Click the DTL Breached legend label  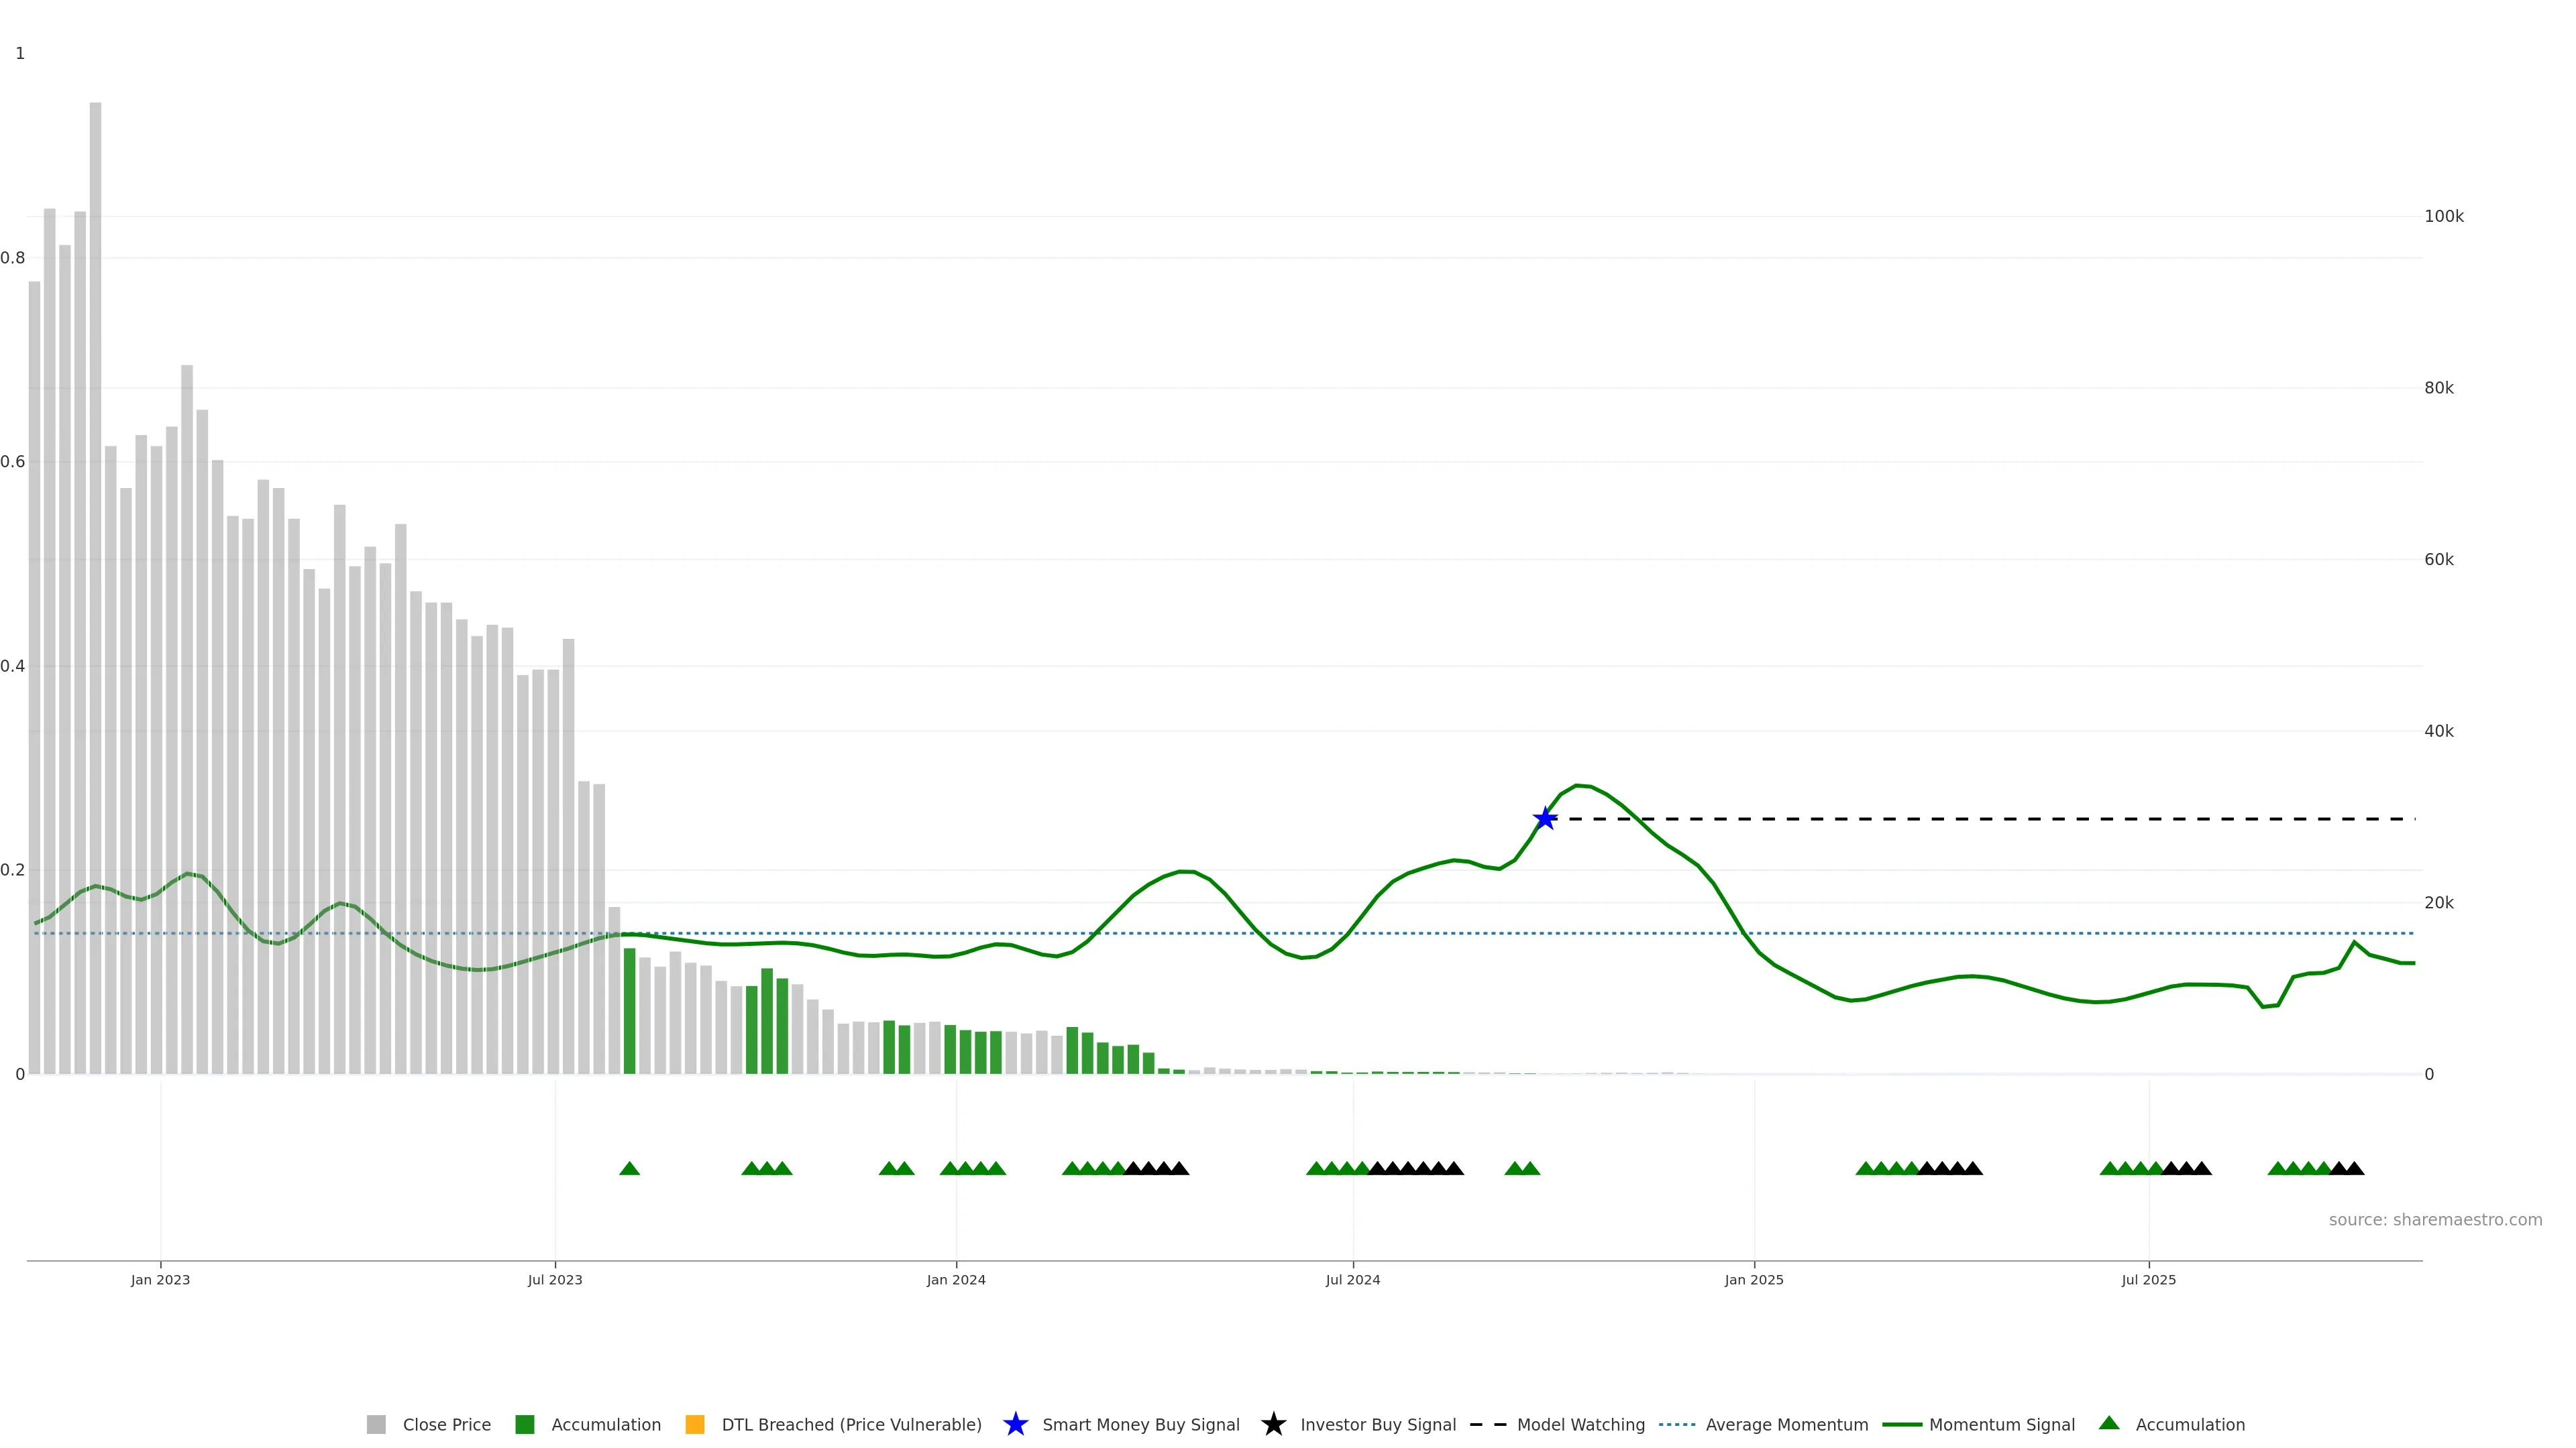pos(851,1425)
